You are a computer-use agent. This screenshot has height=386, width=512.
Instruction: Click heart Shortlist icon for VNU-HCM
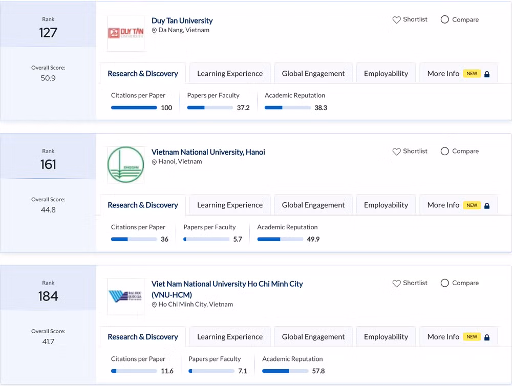(x=396, y=283)
